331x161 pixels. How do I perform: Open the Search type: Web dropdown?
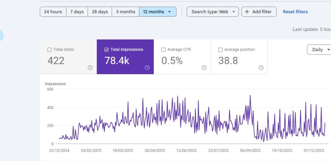tap(213, 12)
